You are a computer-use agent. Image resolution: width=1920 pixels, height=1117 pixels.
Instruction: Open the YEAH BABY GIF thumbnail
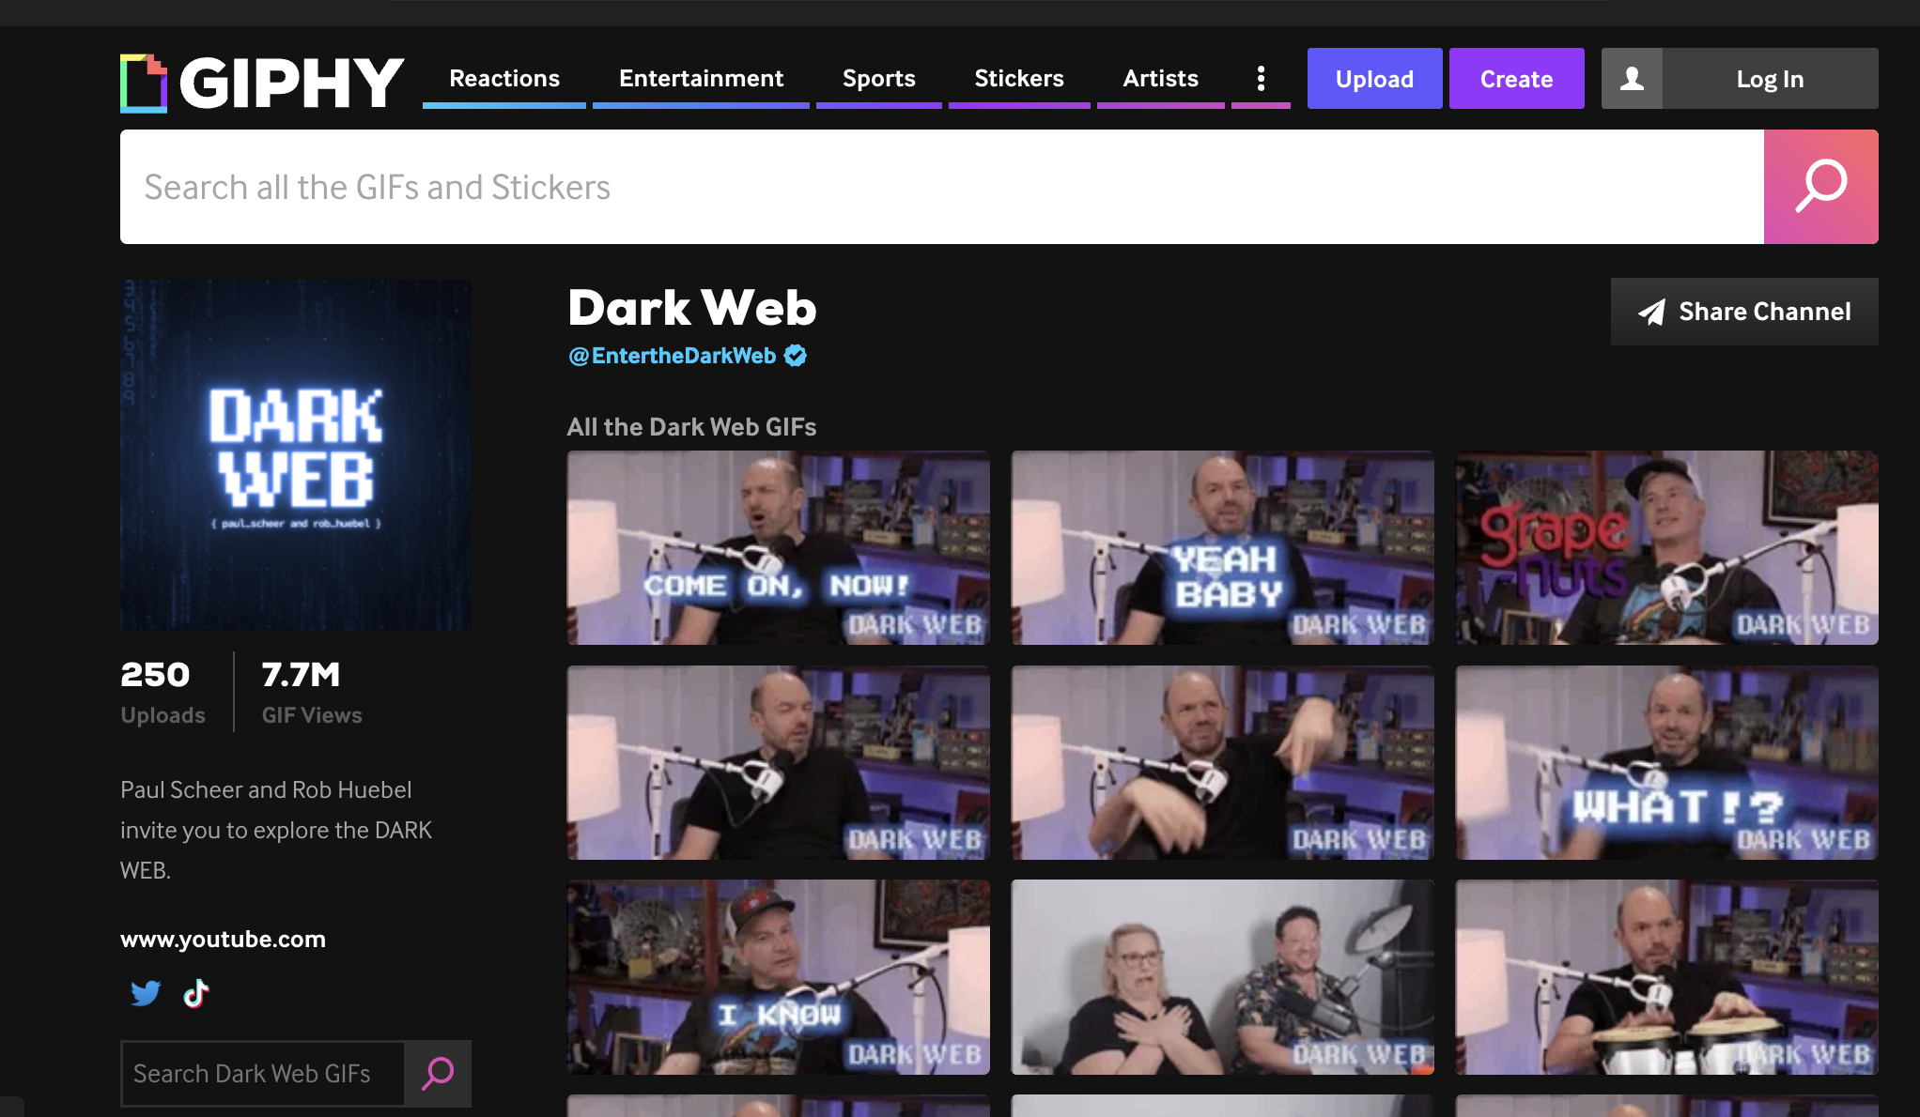pos(1222,547)
